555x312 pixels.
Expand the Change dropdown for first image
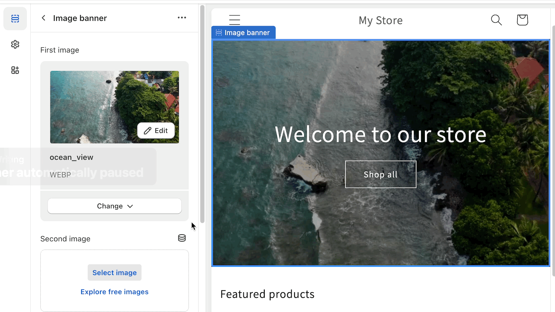[115, 206]
